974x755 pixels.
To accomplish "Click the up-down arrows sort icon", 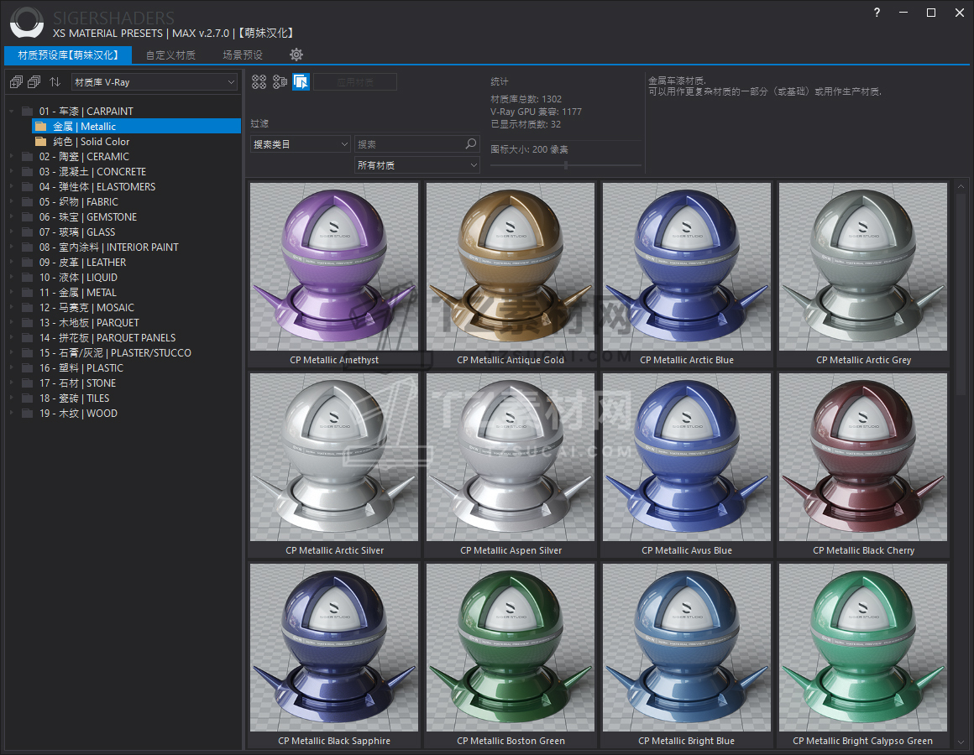I will [55, 82].
